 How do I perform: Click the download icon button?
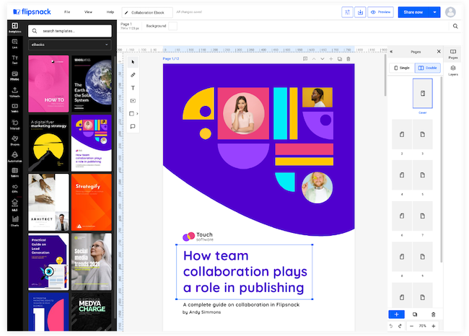360,12
